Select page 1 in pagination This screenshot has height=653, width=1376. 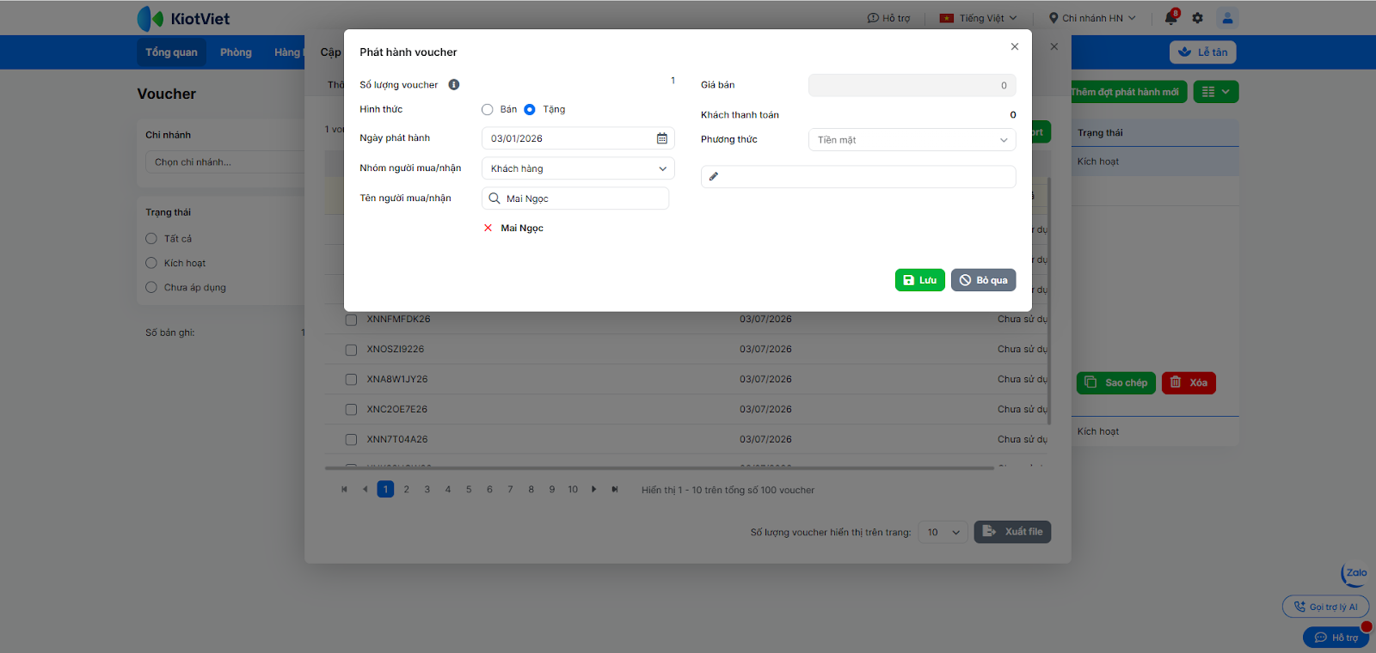point(385,490)
